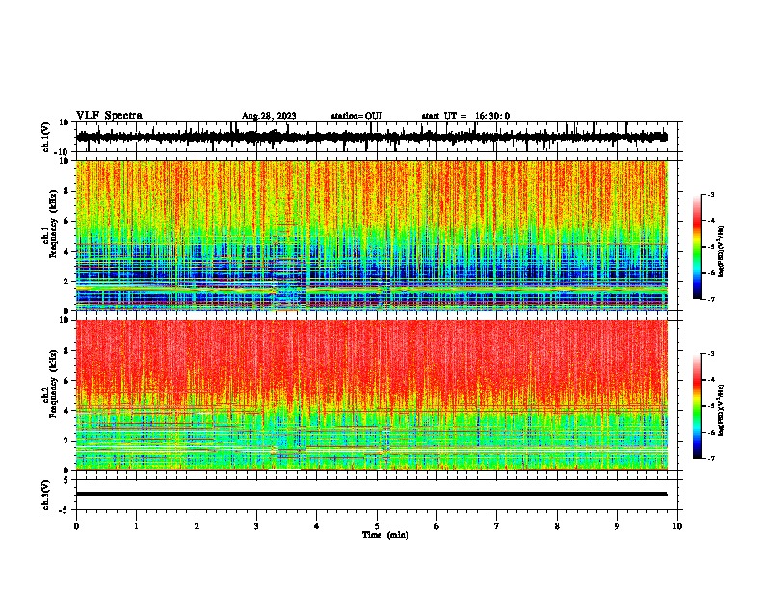Click time axis tick label "9"
Viewport: 763px width, 590px height.
tap(617, 526)
